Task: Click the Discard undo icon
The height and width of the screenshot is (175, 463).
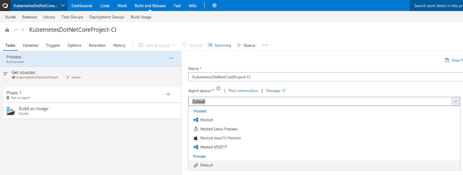Action: [x=185, y=45]
